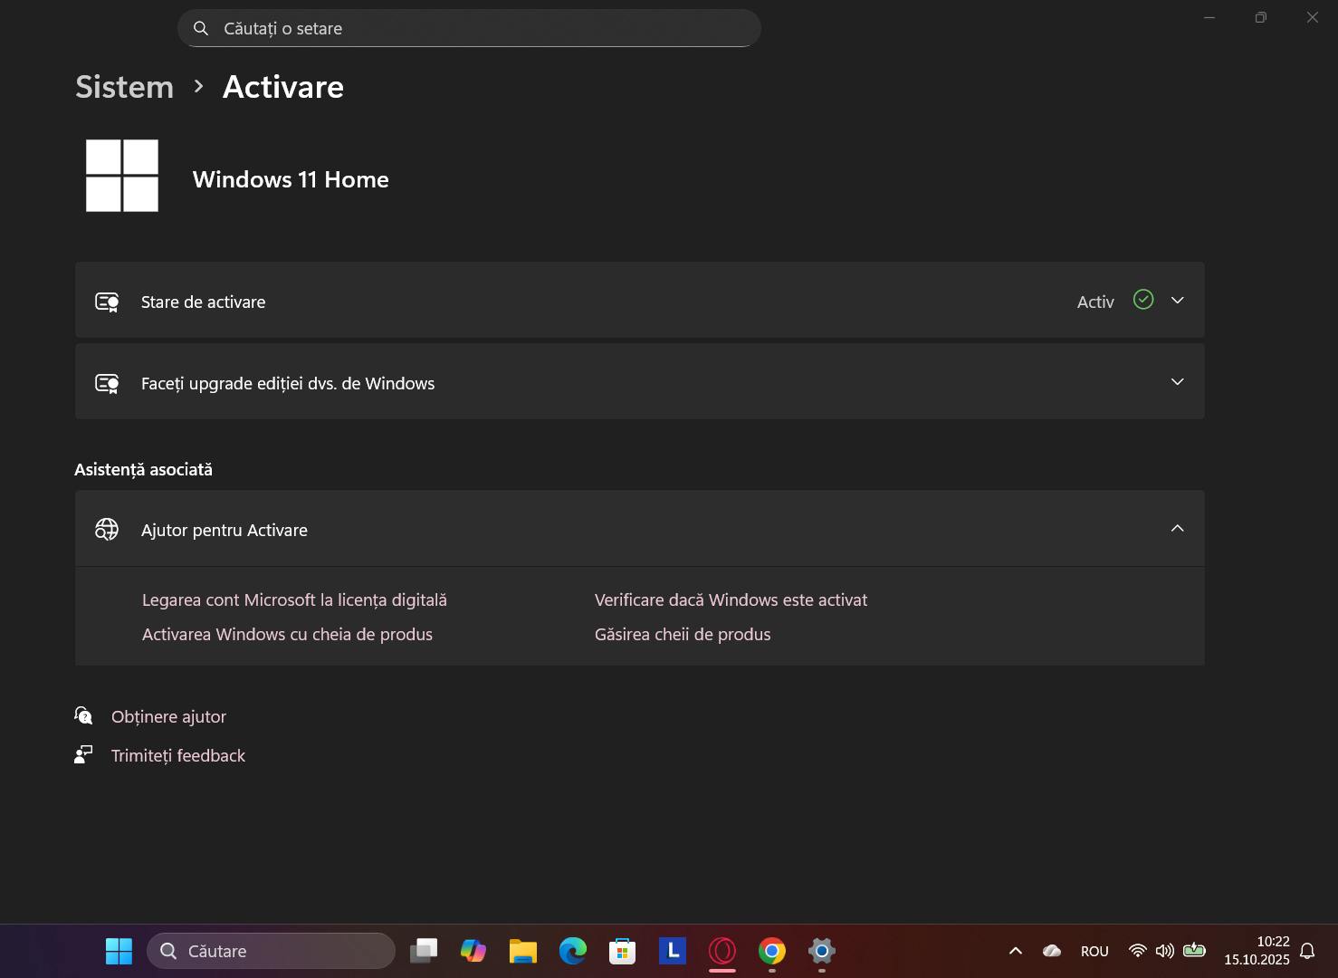Open Găsirea cheii de produs link
1338x978 pixels.
682,635
